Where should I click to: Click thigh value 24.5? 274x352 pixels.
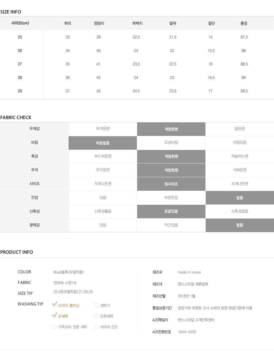click(136, 91)
